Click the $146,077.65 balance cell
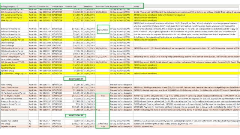240x135 pixels. tap(74, 29)
